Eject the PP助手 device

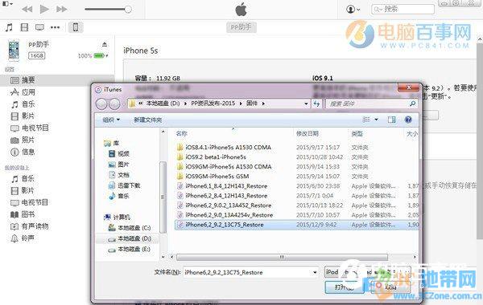click(x=105, y=44)
